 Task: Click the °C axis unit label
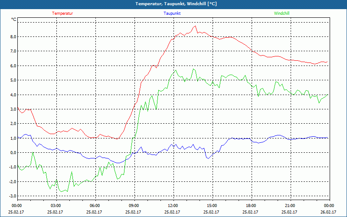pos(14,20)
